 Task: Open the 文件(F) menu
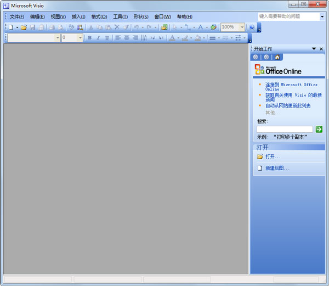click(17, 16)
